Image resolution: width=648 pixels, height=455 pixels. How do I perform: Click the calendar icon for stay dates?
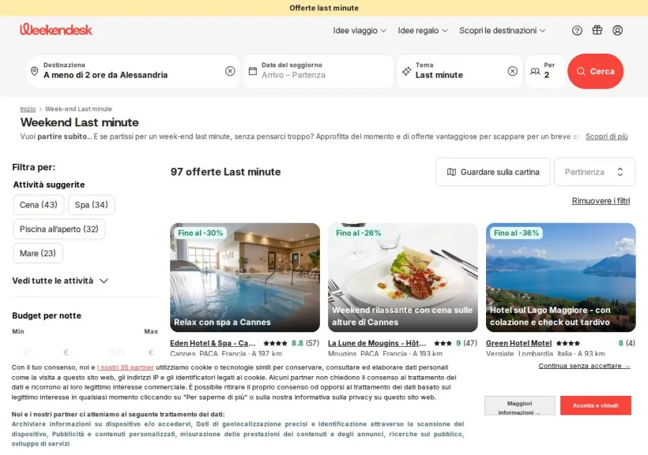coord(253,71)
